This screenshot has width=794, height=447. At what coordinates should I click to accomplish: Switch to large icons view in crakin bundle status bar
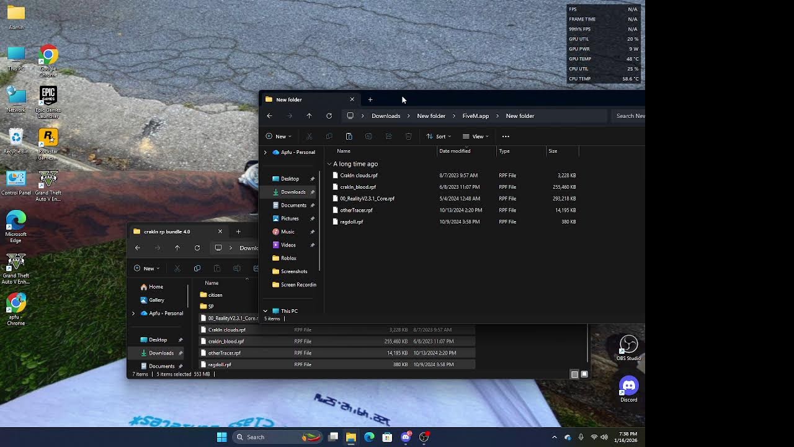point(584,374)
